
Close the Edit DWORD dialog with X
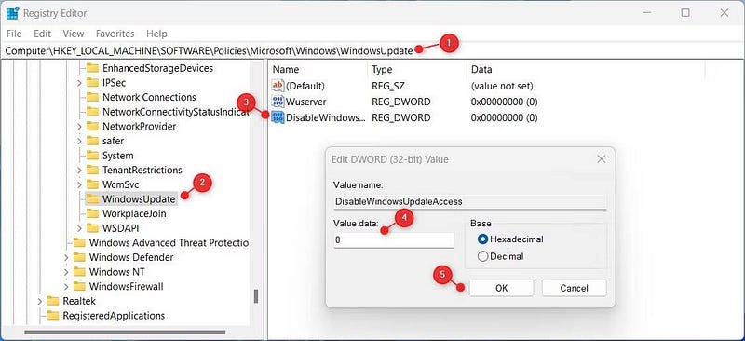click(x=601, y=159)
